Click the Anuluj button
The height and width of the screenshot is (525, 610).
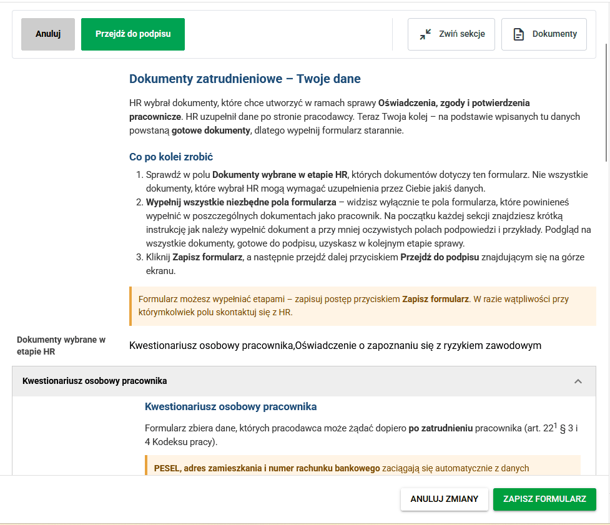(48, 34)
